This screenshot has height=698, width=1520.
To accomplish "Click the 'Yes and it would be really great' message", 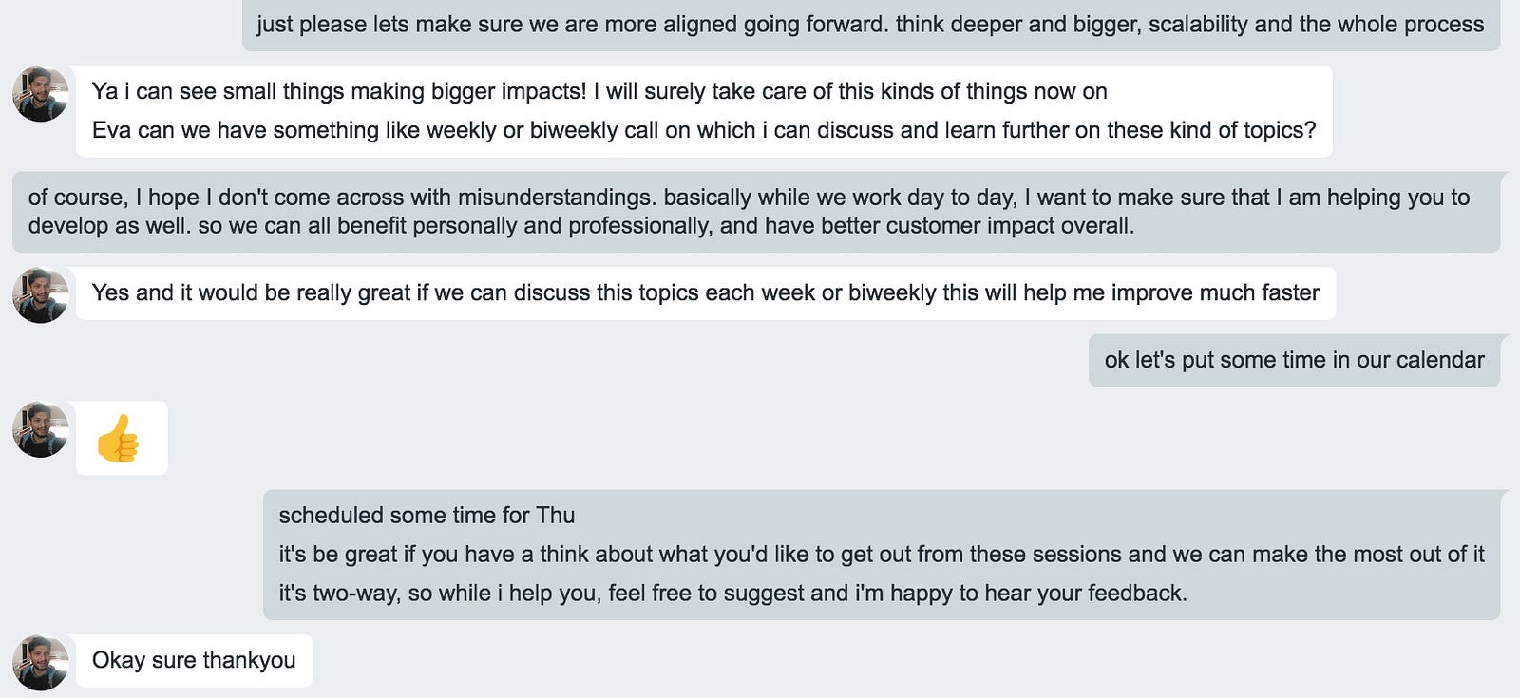I will coord(706,293).
